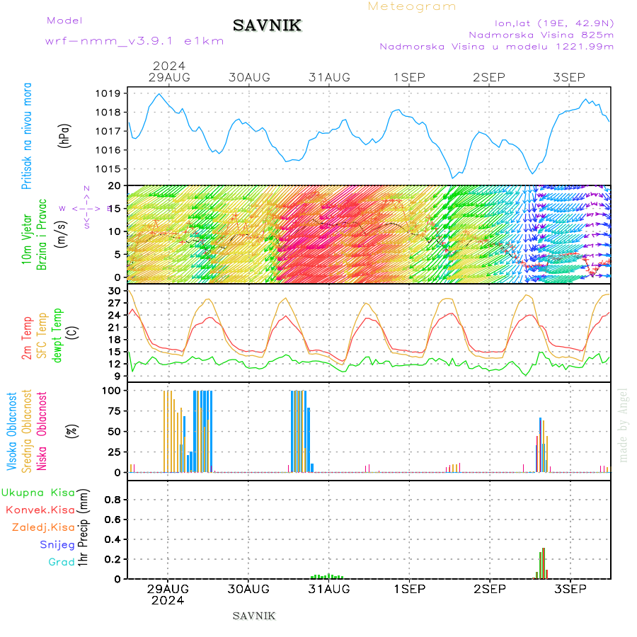Viewport: 637px width, 637px height.
Task: Click the 1015 pressure tick value
Action: 108,169
